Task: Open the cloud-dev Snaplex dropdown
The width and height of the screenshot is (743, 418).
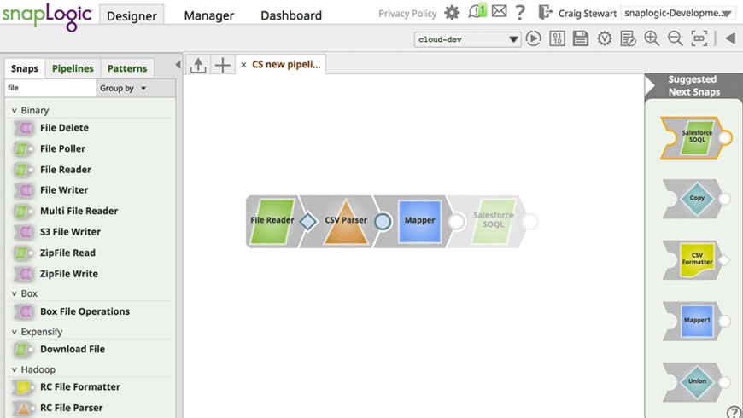Action: click(x=467, y=39)
